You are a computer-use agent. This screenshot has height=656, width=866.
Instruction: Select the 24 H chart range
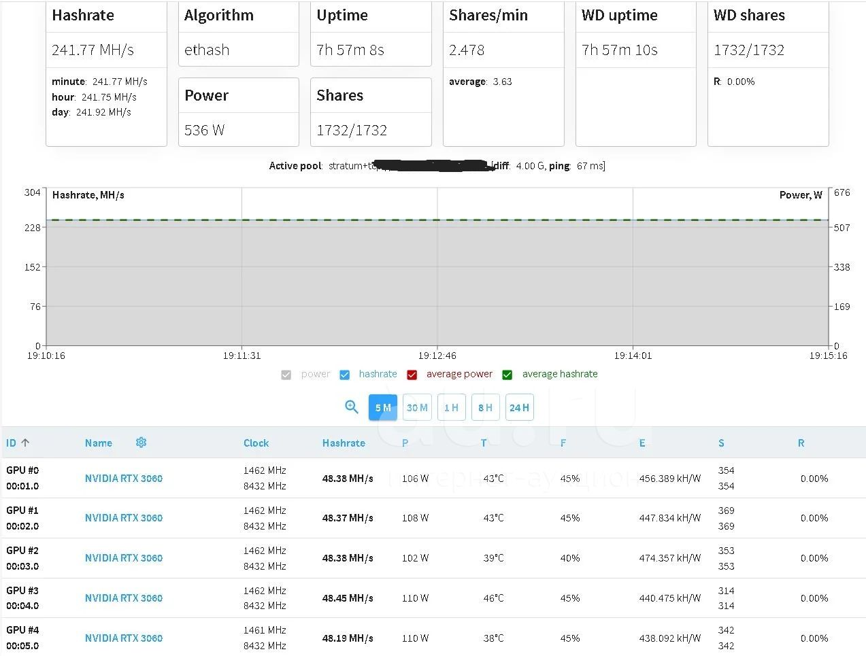[519, 408]
